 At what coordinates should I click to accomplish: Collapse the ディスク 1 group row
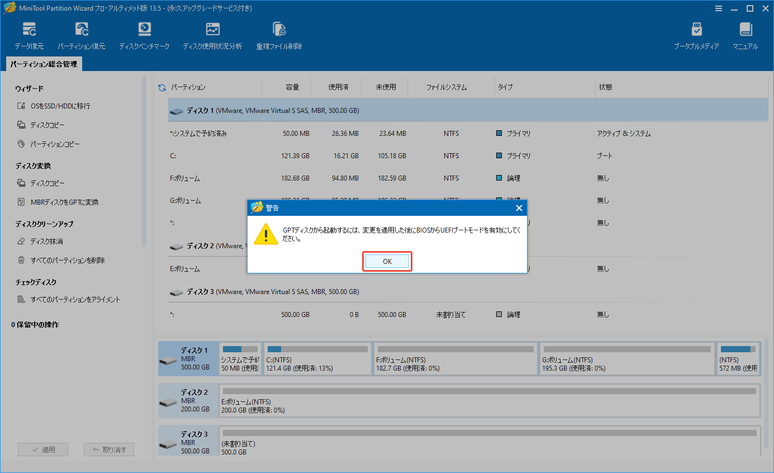coord(176,110)
